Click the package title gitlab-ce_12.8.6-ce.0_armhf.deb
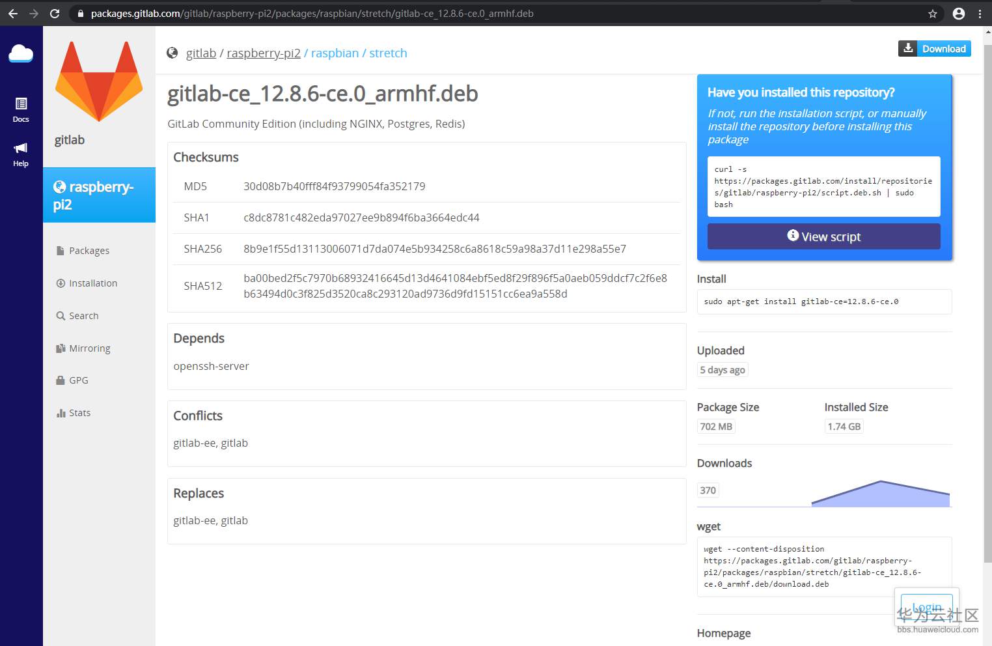Image resolution: width=992 pixels, height=646 pixels. coord(323,94)
